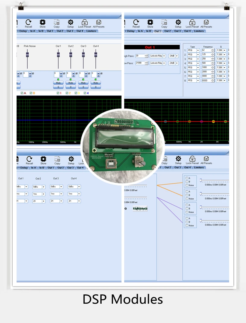The image size is (246, 323).
Task: Click the High Pass frequency input field
Action: (140, 56)
